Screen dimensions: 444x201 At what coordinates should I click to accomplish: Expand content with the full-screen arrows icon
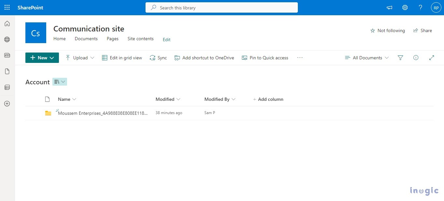pos(432,58)
